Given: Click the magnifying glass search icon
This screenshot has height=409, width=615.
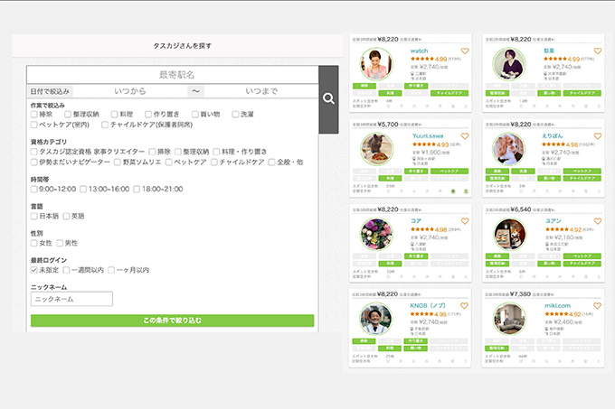Looking at the screenshot, I should (x=328, y=99).
